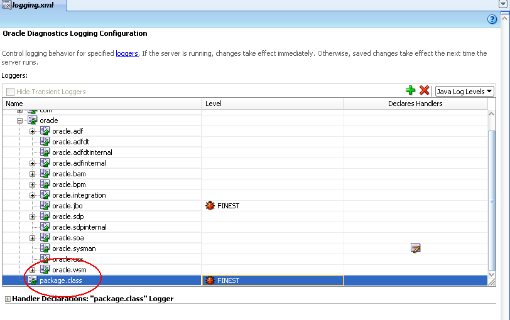Click the FINEST level cell for oracle.jbo

(x=273, y=206)
